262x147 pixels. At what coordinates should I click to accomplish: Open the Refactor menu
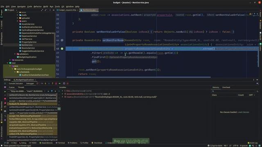[x=38, y=7]
